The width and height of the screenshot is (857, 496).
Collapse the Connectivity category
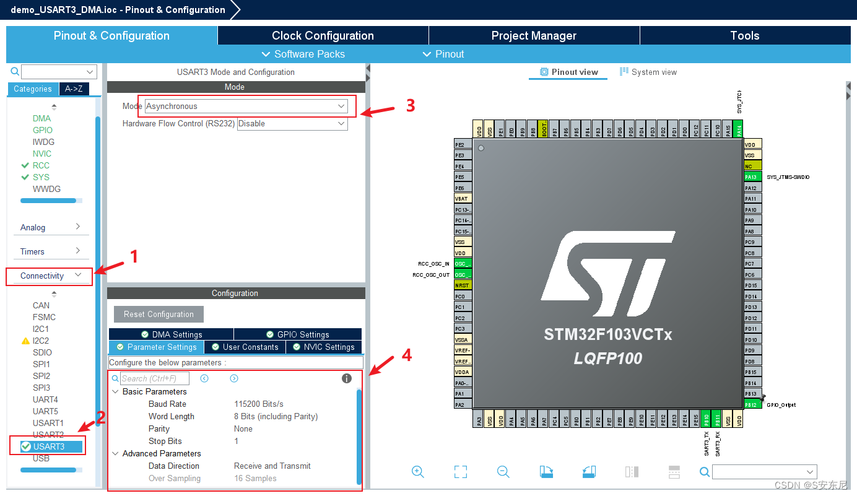coord(78,275)
